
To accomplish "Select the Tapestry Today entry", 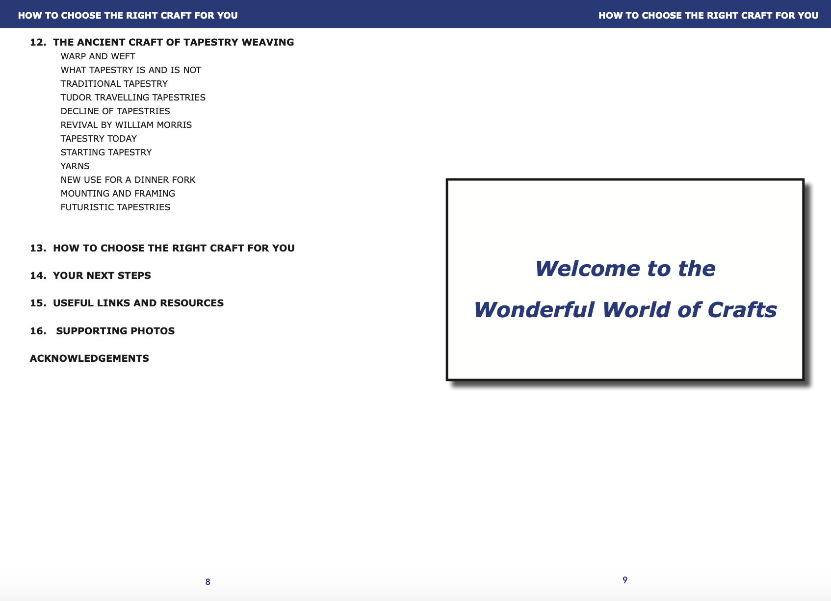I will (99, 139).
